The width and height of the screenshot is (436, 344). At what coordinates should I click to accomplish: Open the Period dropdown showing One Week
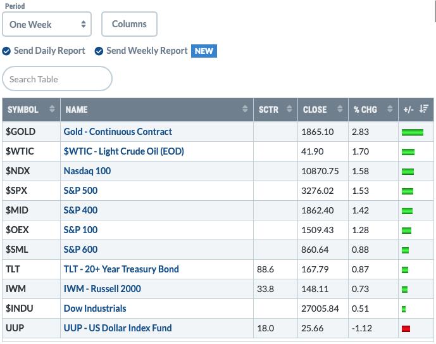click(47, 24)
